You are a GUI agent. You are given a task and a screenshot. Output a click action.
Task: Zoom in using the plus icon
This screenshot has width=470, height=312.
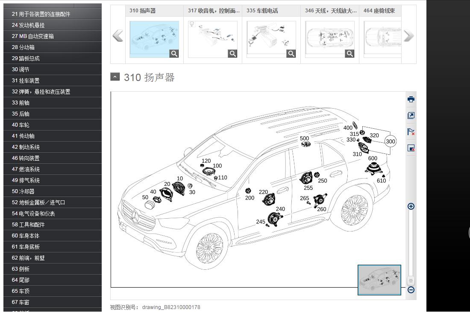(x=411, y=206)
